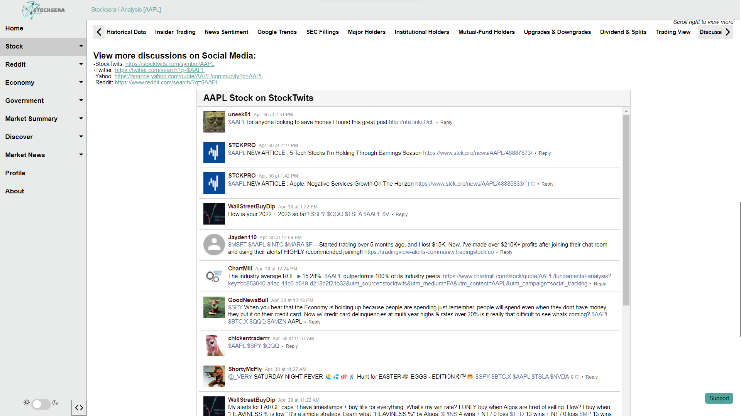Click the moon dark-mode icon
The height and width of the screenshot is (416, 741).
point(56,403)
